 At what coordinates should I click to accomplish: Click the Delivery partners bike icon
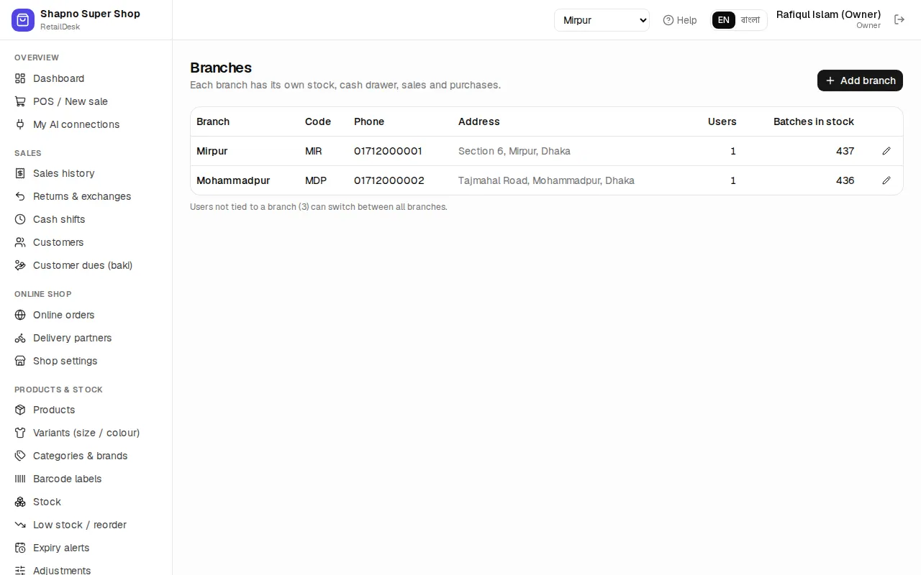[20, 338]
